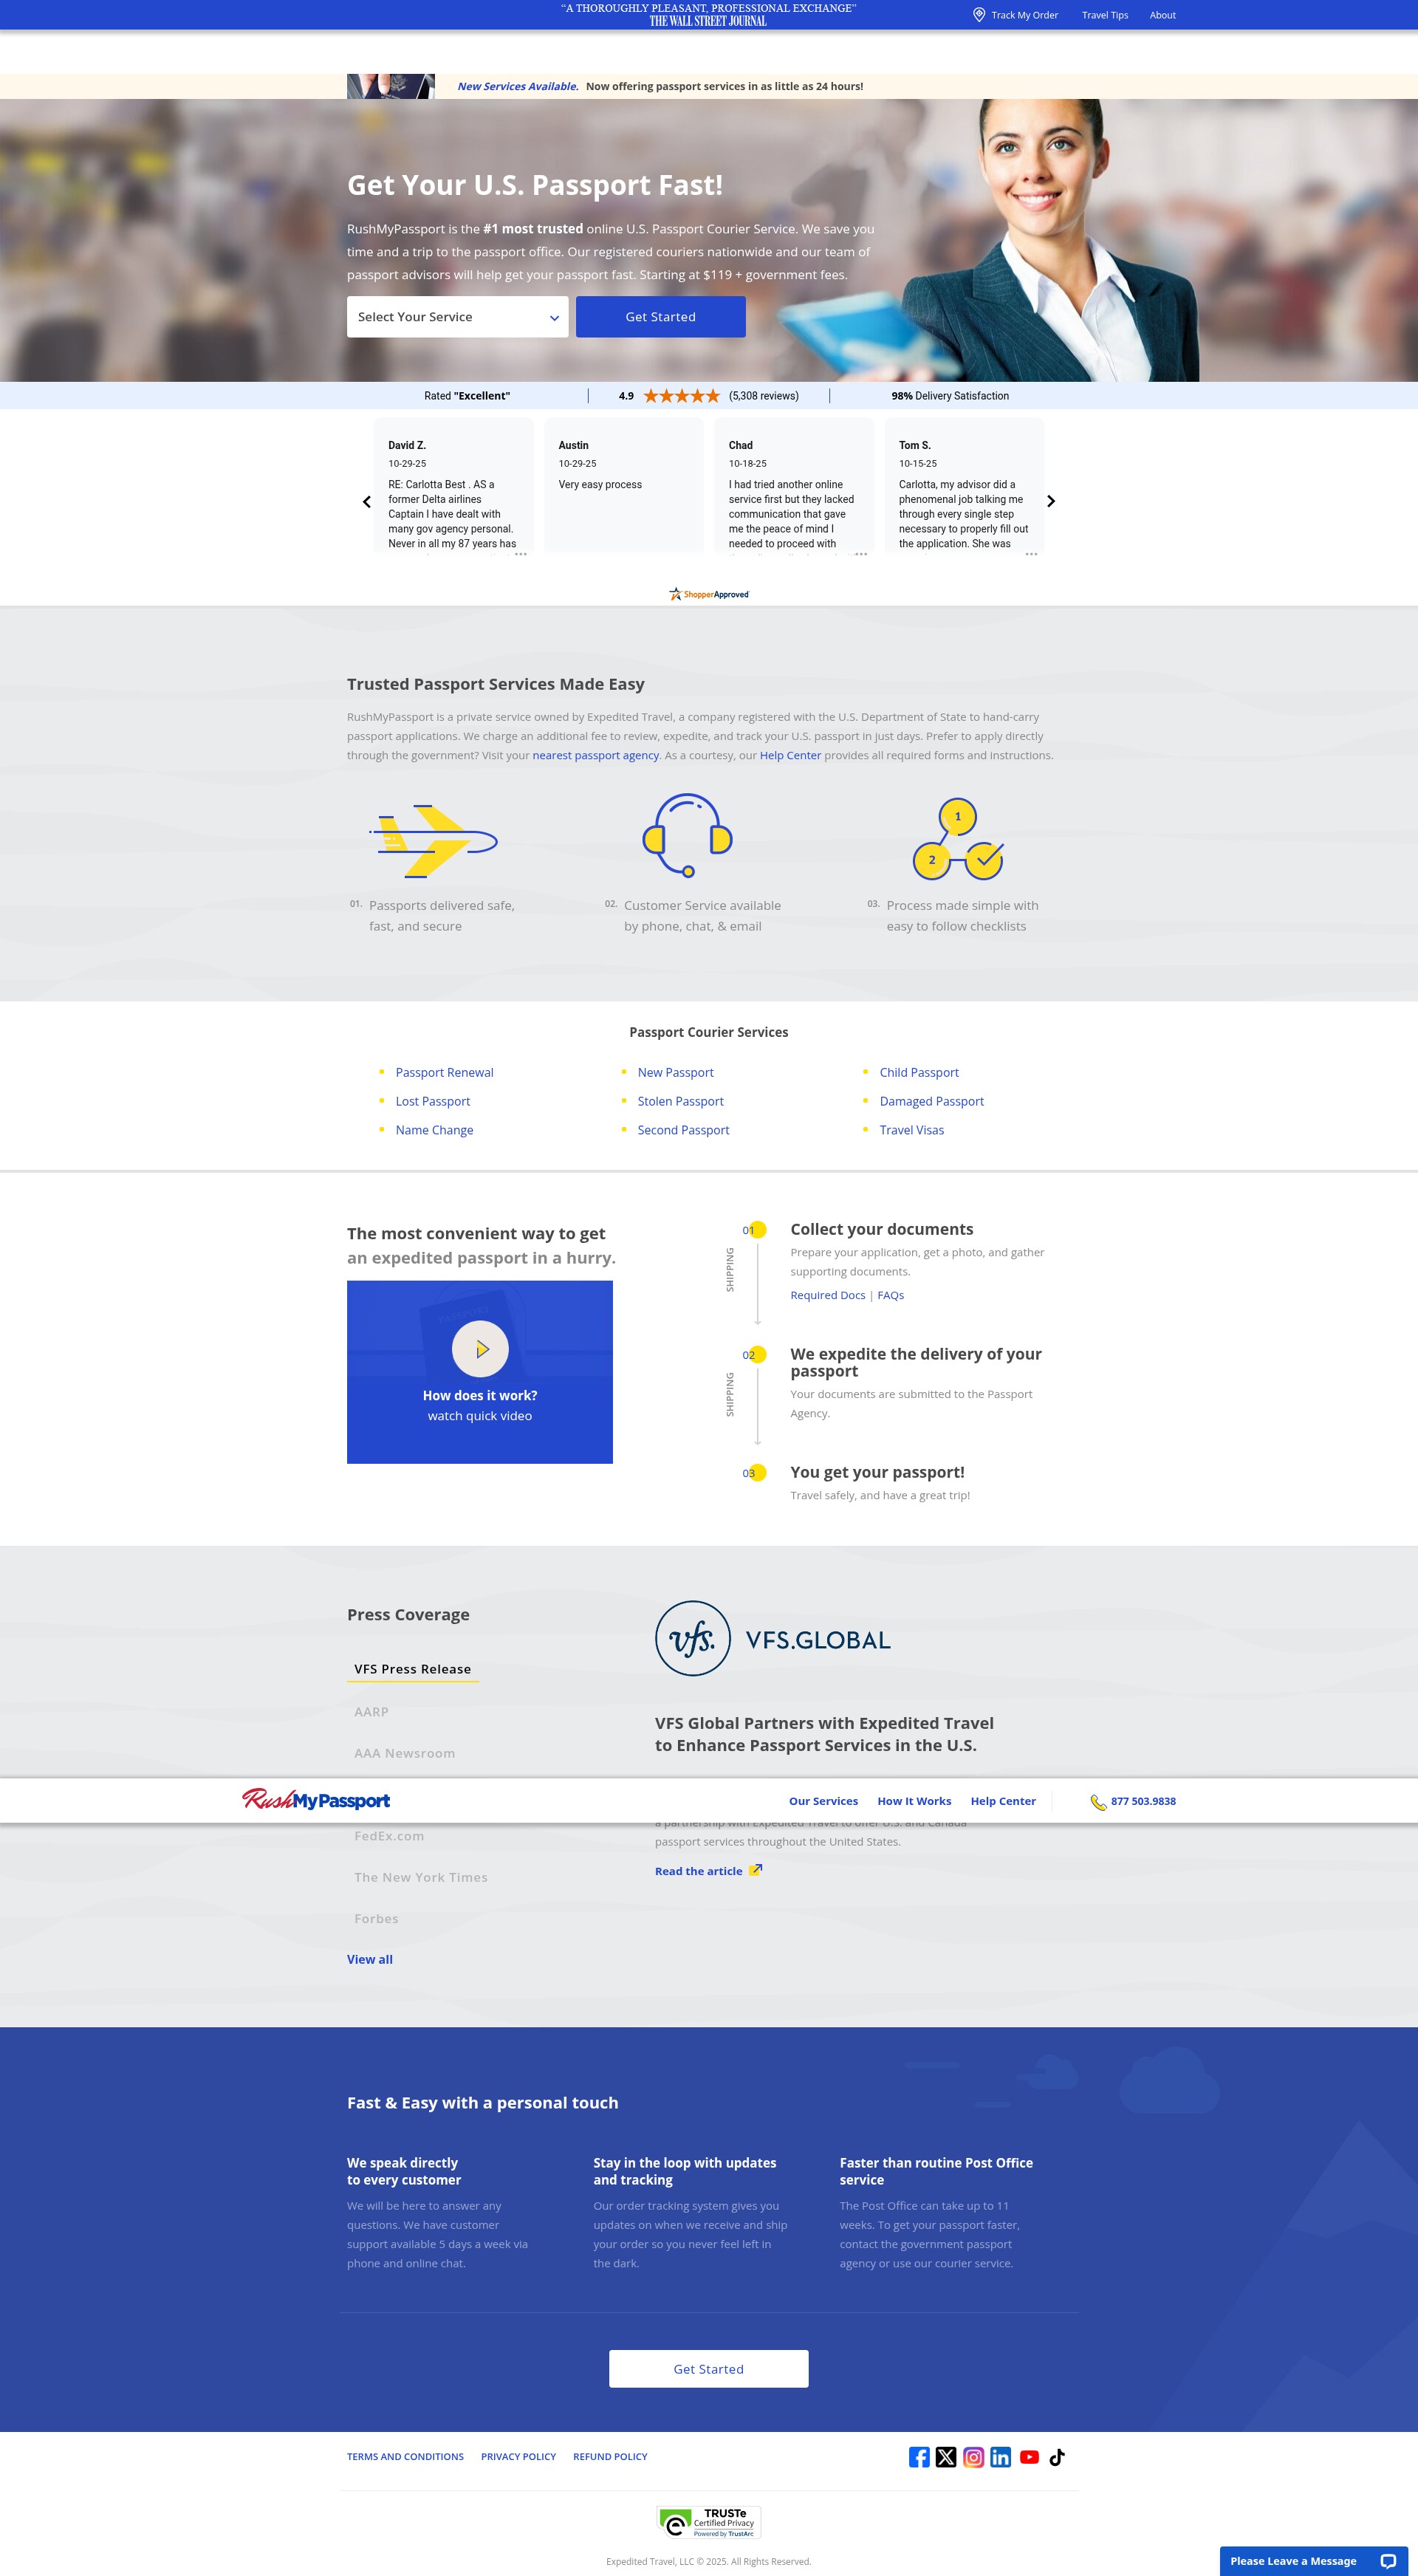This screenshot has height=2576, width=1418.
Task: Click the VFS Global logo
Action: click(x=773, y=1639)
